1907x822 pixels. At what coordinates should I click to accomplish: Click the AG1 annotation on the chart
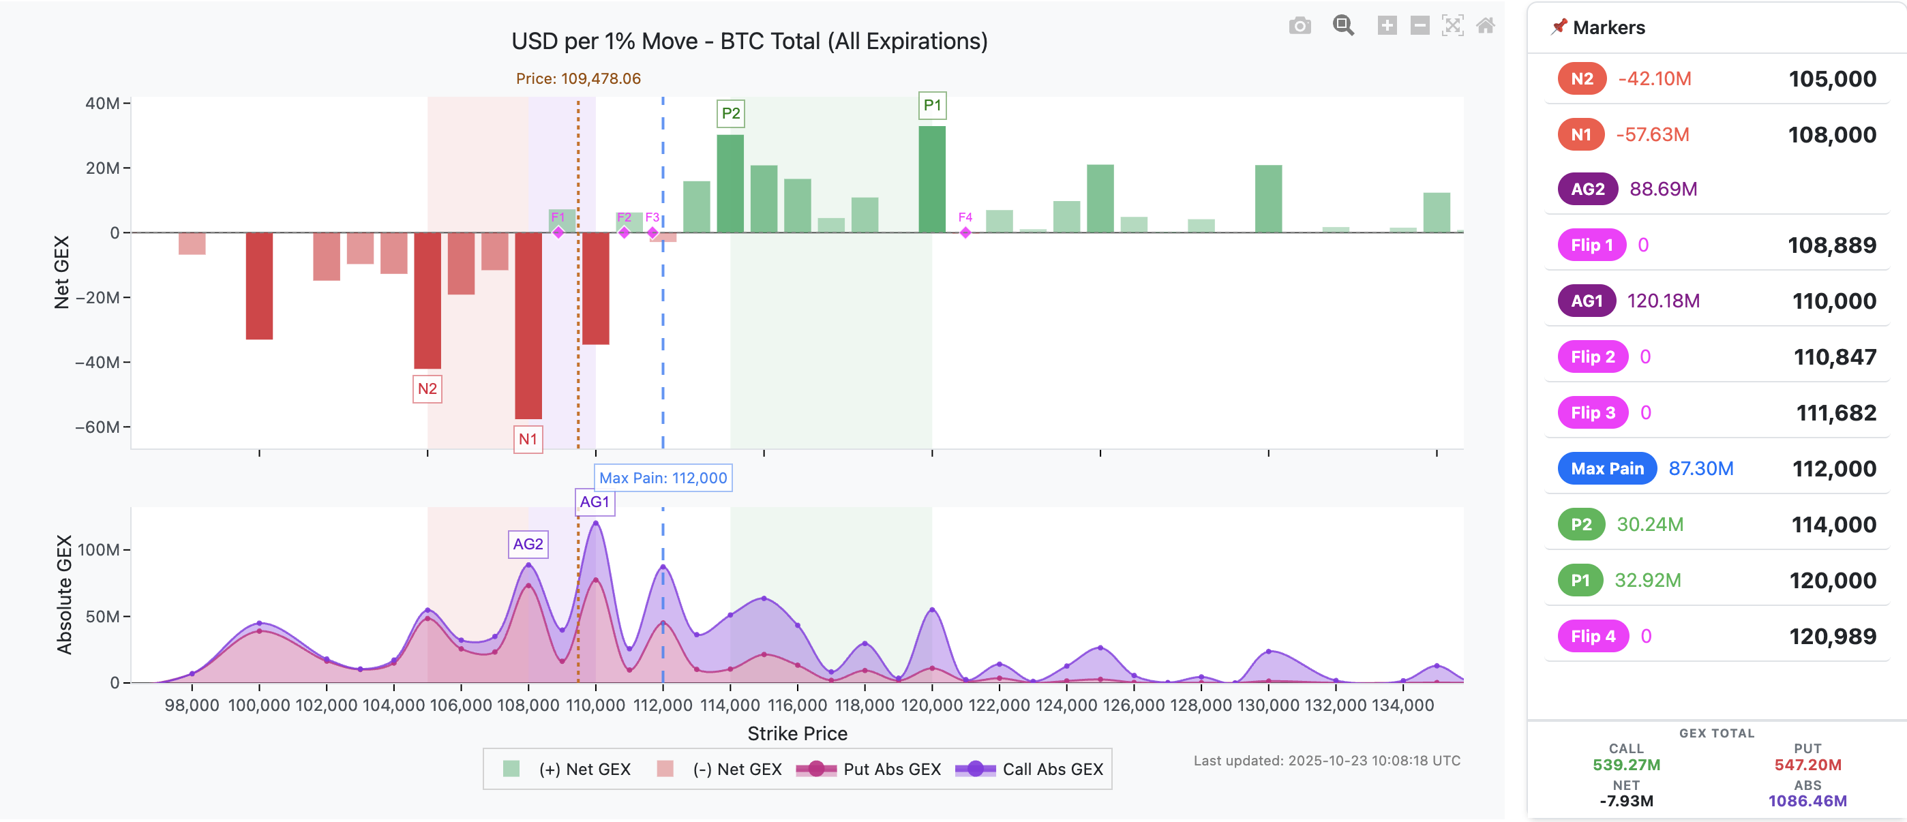(x=595, y=501)
